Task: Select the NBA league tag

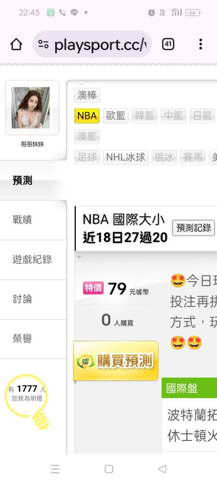Action: tap(87, 116)
